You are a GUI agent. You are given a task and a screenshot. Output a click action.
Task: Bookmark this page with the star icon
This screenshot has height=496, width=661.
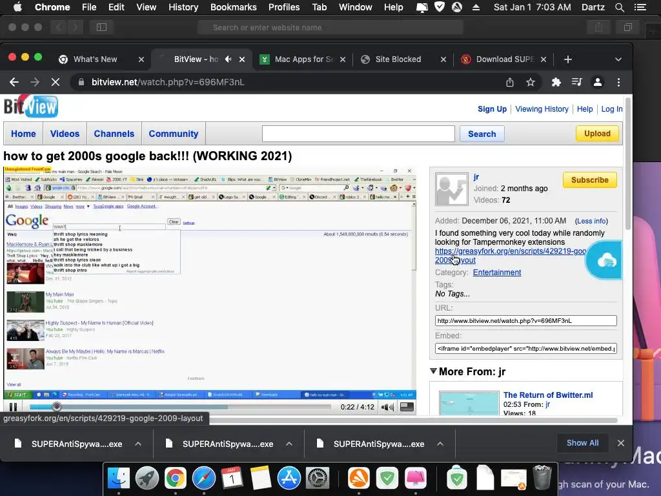click(531, 82)
